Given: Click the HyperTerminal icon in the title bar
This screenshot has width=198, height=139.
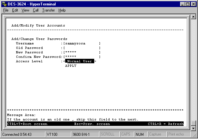Looking at the screenshot, I should [x=4, y=4].
